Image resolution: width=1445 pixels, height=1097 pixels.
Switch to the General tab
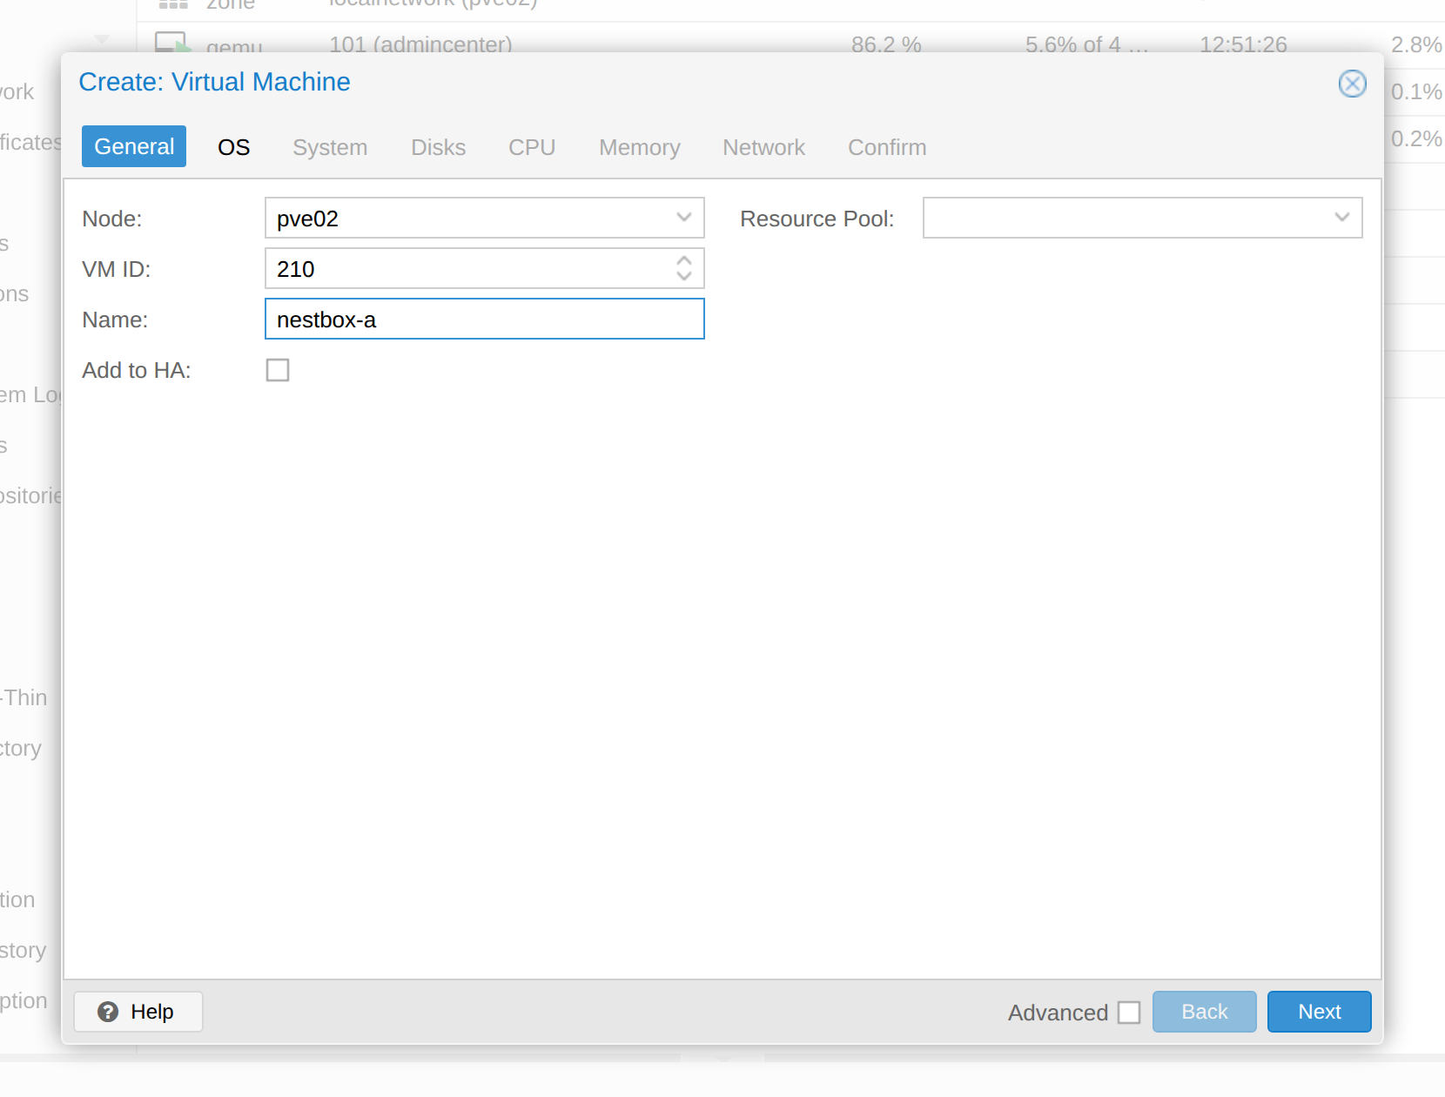[x=134, y=146]
